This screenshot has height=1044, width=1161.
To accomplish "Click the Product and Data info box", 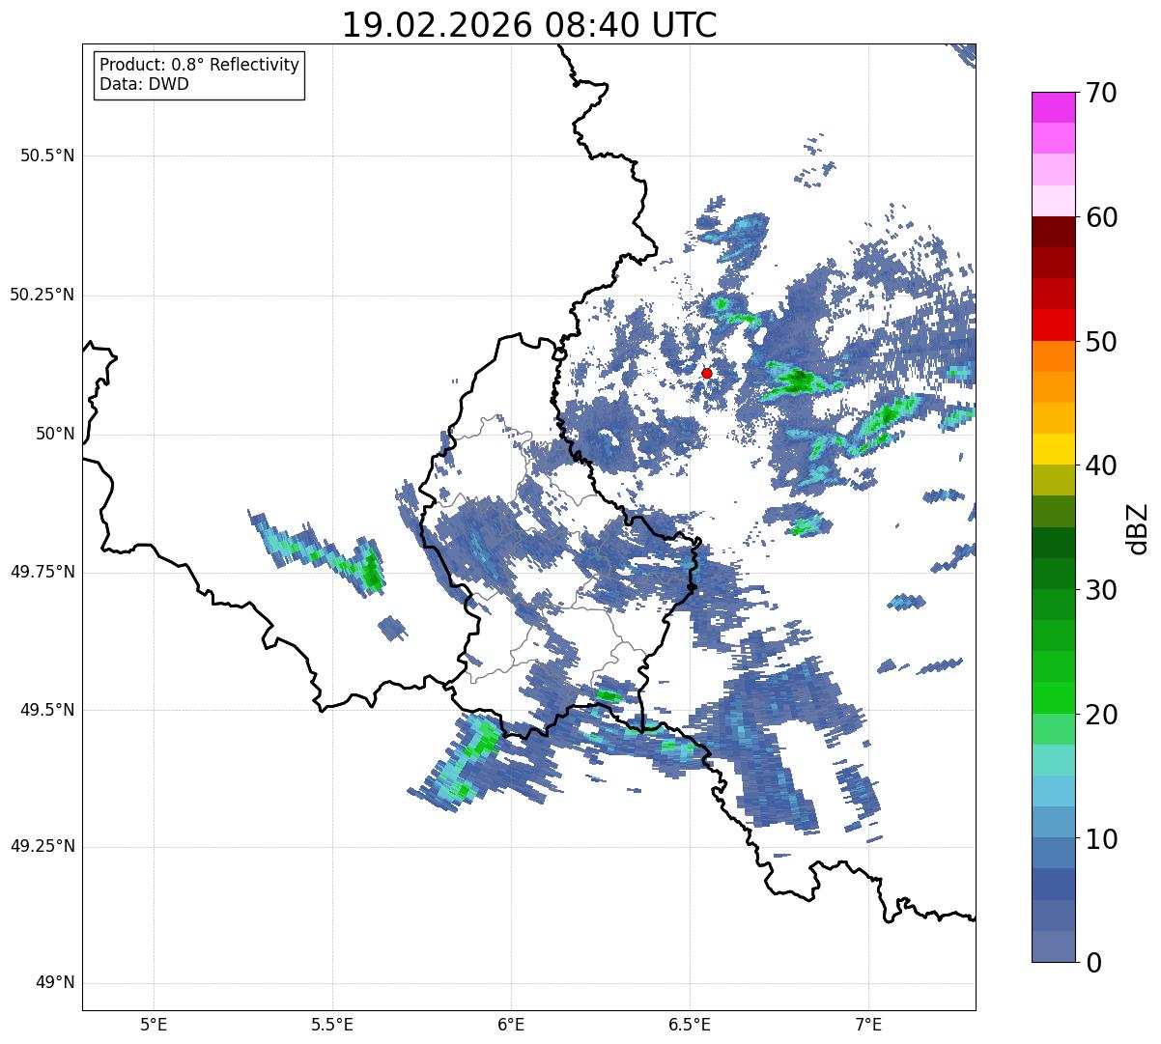I will point(199,74).
